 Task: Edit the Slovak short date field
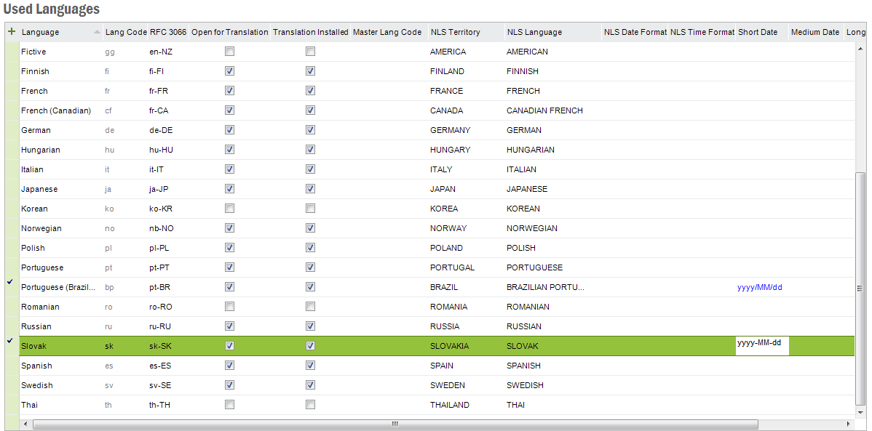(x=761, y=343)
